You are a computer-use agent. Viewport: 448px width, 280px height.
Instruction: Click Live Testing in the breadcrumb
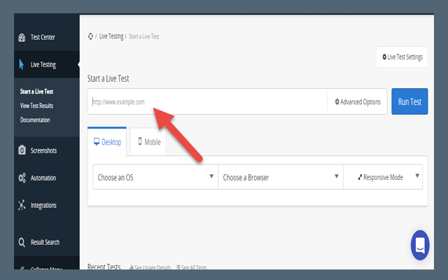pos(111,36)
